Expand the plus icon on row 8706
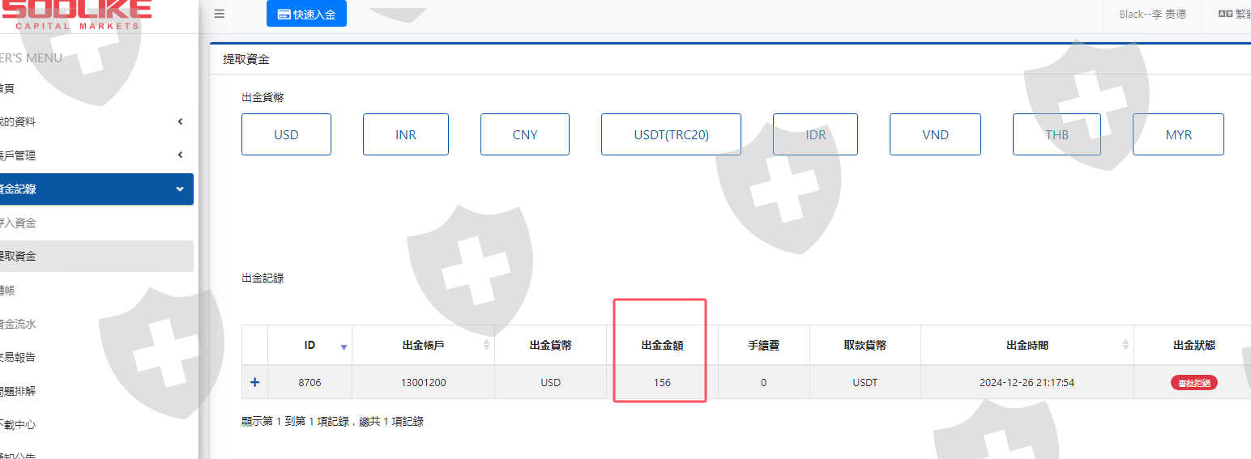 (254, 382)
